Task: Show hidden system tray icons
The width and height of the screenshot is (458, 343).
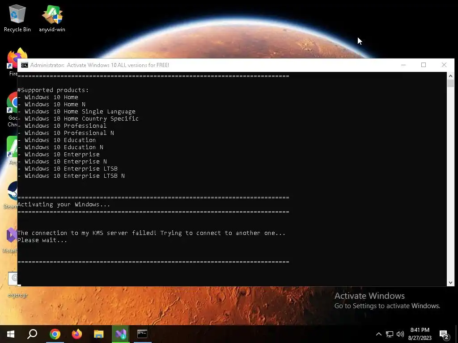Action: [x=378, y=334]
